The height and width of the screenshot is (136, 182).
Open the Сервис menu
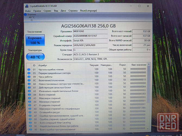coord(48,11)
